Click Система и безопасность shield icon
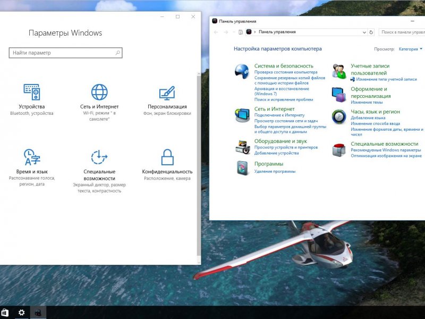The image size is (425, 319). tap(242, 71)
